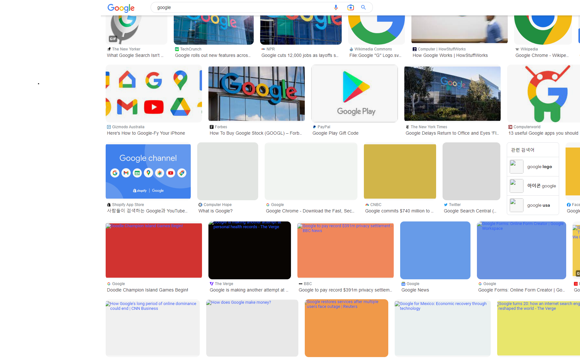This screenshot has width=580, height=359.
Task: Click 'Google Forms: Online Form Creator' caption
Action: (x=522, y=290)
